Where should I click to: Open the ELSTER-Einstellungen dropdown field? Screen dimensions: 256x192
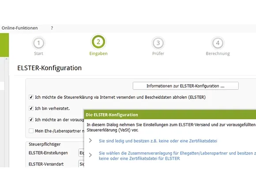[81, 153]
